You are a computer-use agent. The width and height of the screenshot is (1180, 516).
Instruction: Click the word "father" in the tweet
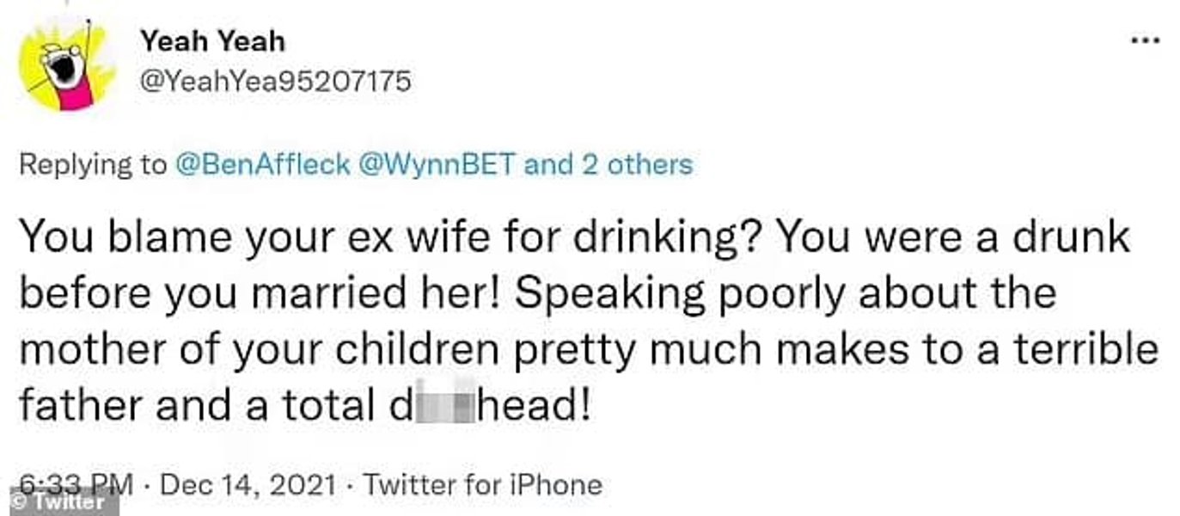[x=78, y=404]
